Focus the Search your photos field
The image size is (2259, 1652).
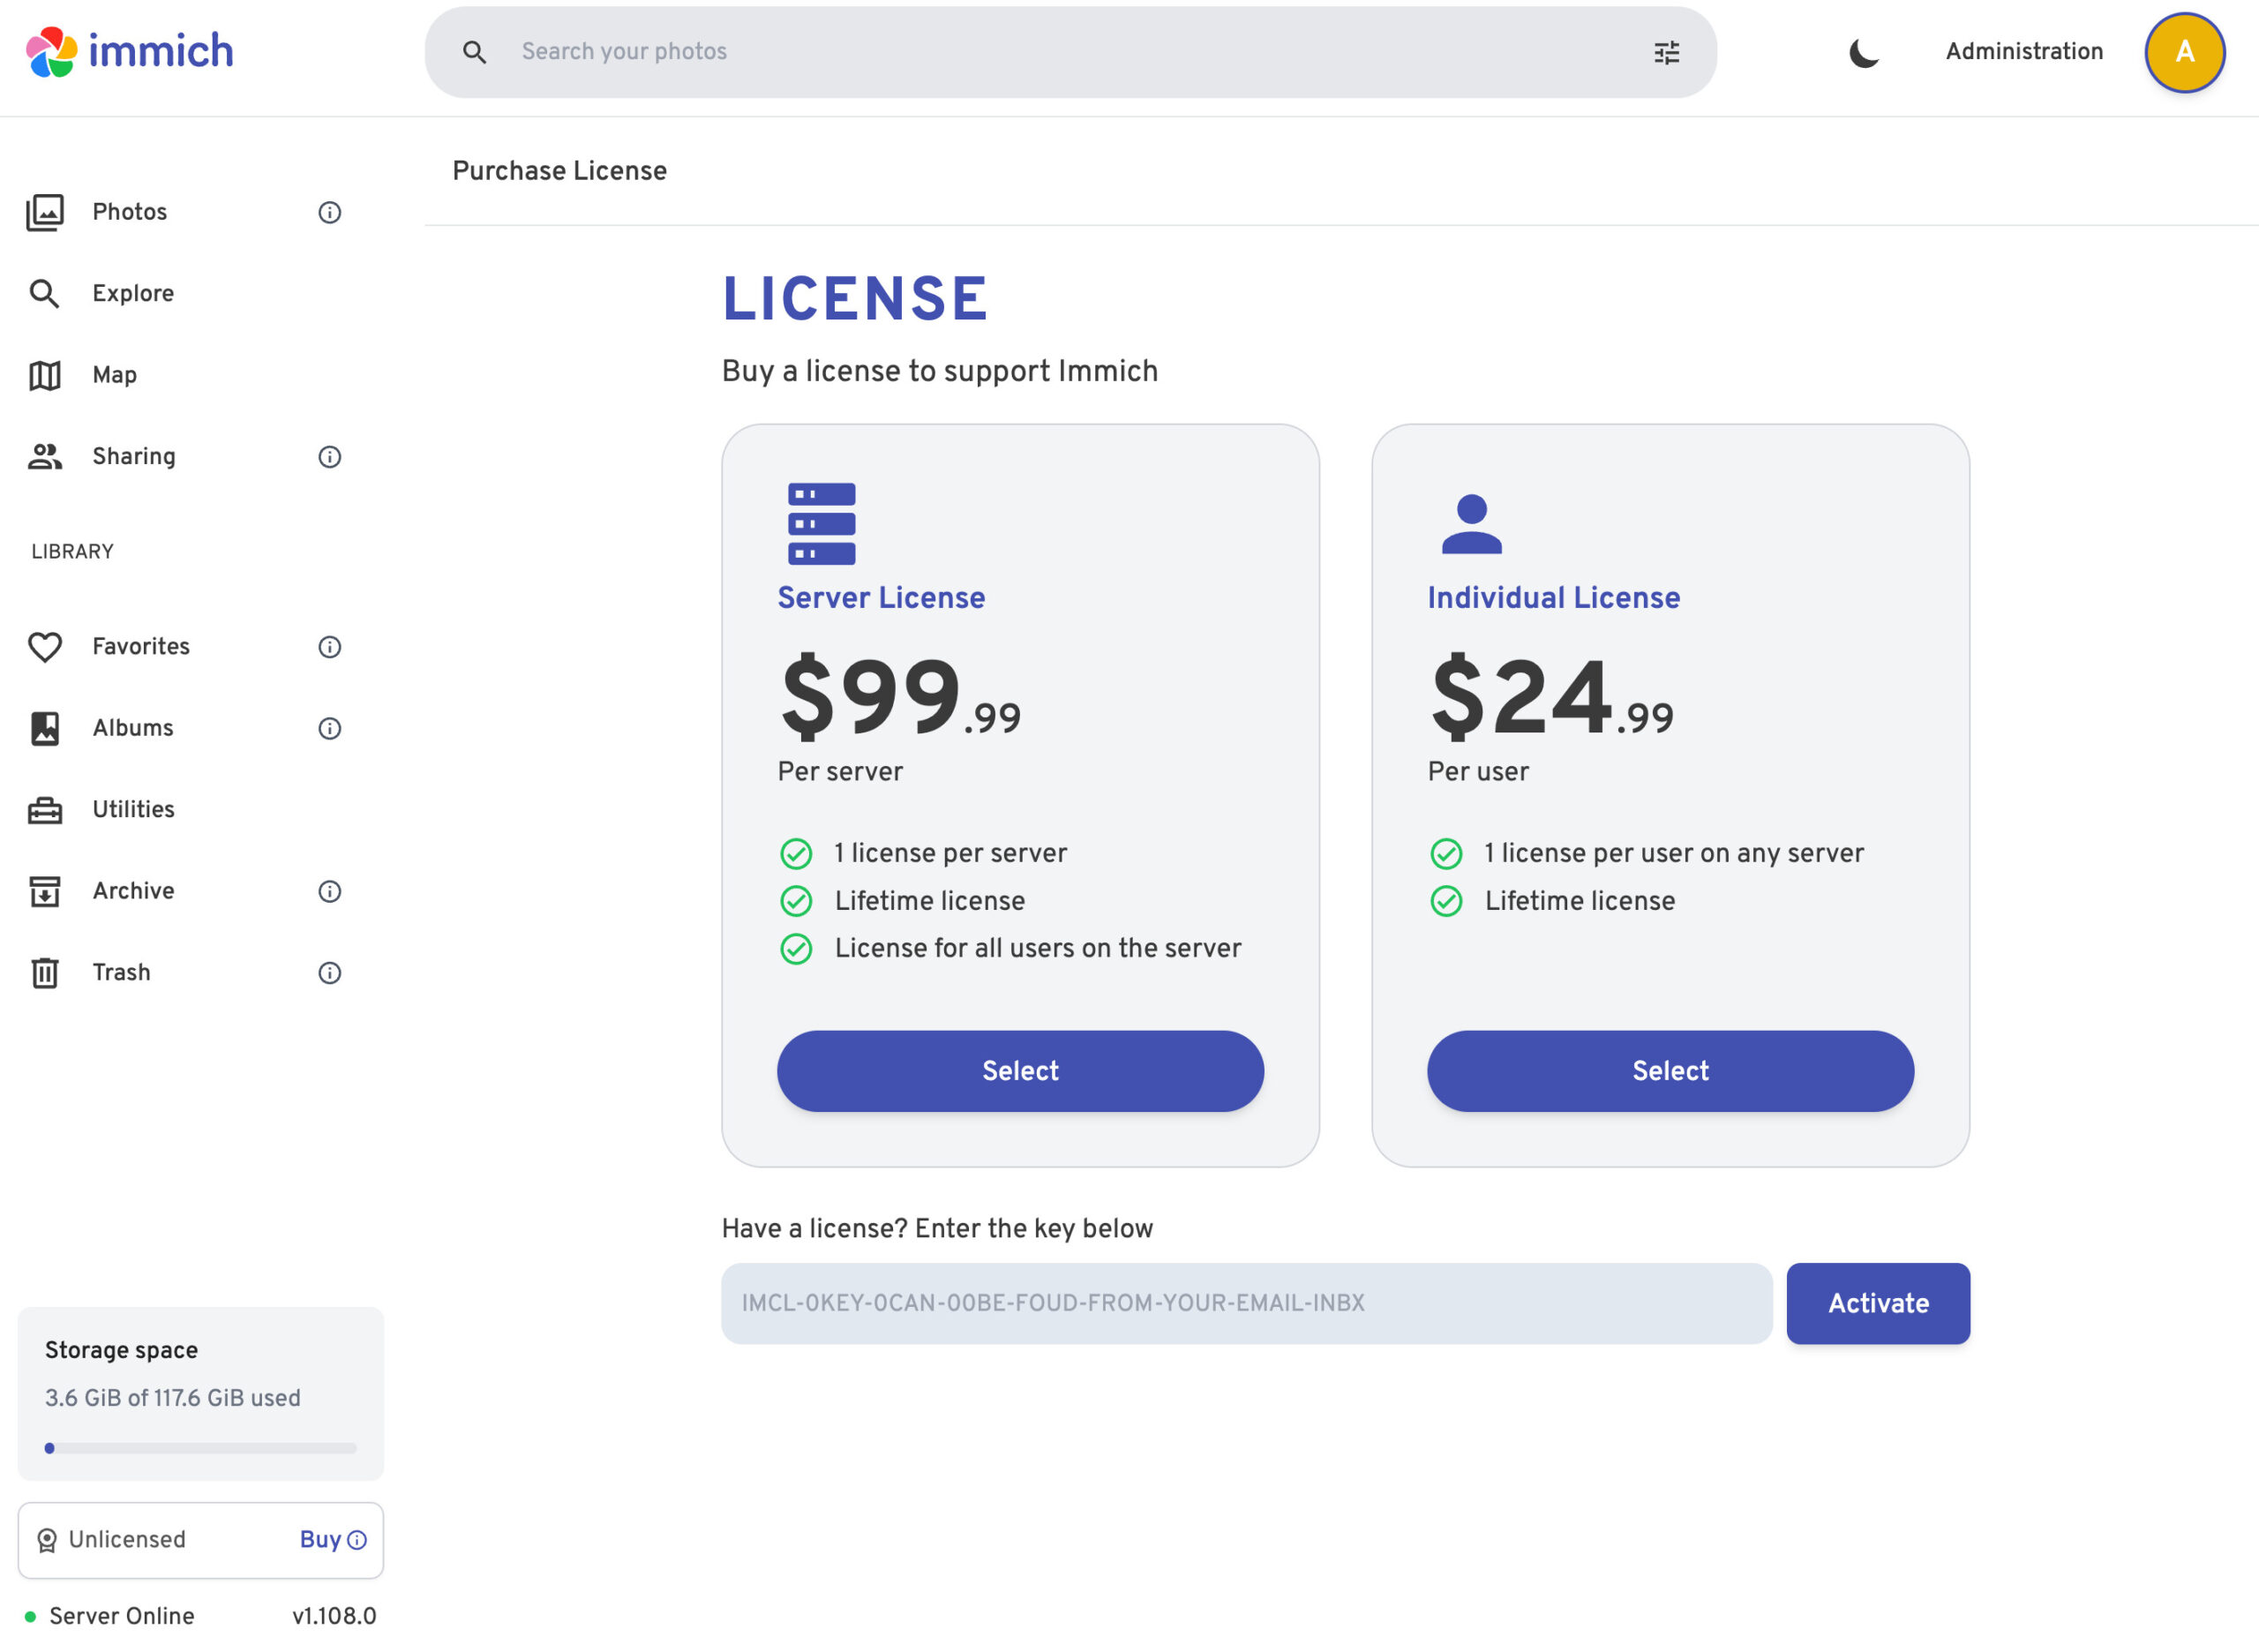coord(1070,52)
